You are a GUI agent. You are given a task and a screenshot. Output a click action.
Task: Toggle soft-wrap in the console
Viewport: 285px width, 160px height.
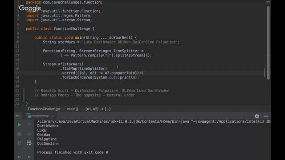click(29, 143)
